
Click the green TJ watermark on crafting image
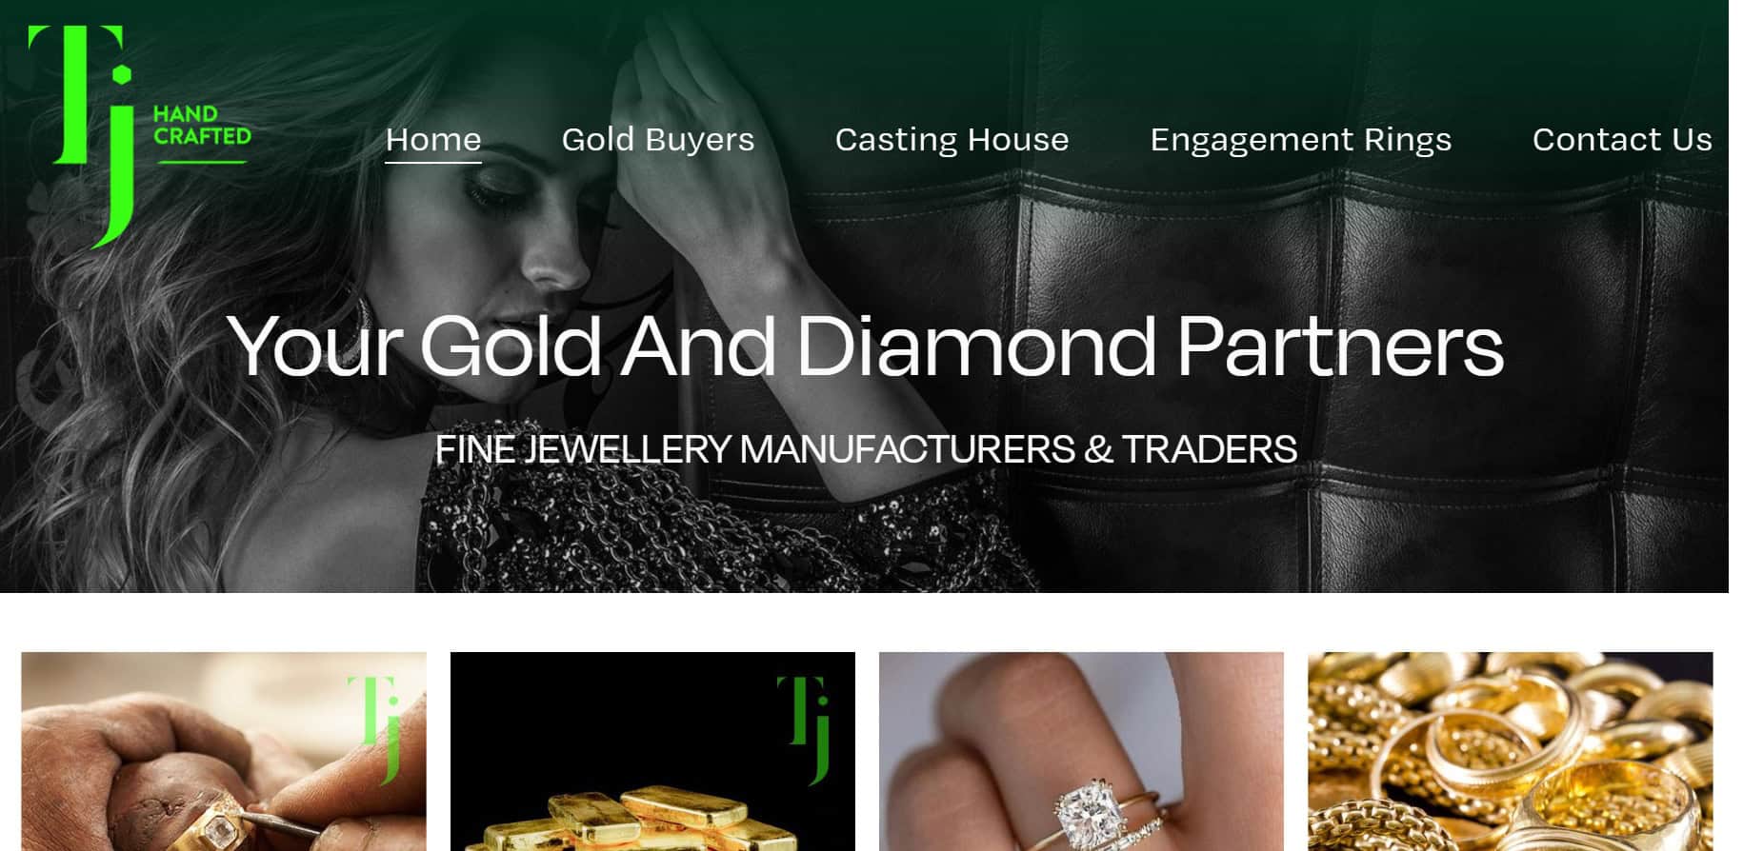coord(374,730)
